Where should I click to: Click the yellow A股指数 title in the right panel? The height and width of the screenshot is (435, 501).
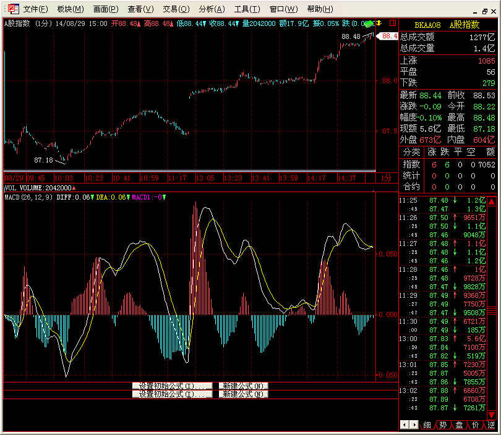click(465, 25)
